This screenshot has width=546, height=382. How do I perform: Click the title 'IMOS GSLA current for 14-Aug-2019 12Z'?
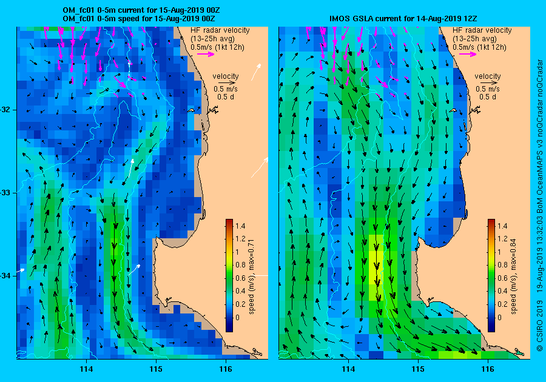(x=404, y=19)
